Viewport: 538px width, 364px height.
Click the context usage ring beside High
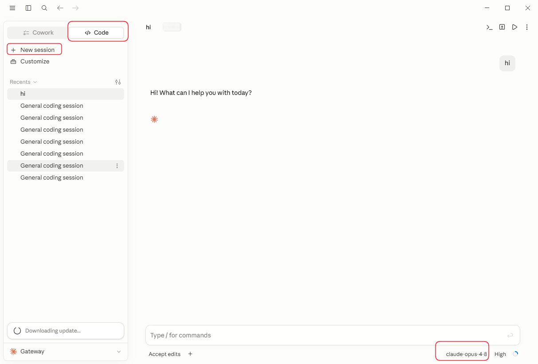click(x=515, y=354)
